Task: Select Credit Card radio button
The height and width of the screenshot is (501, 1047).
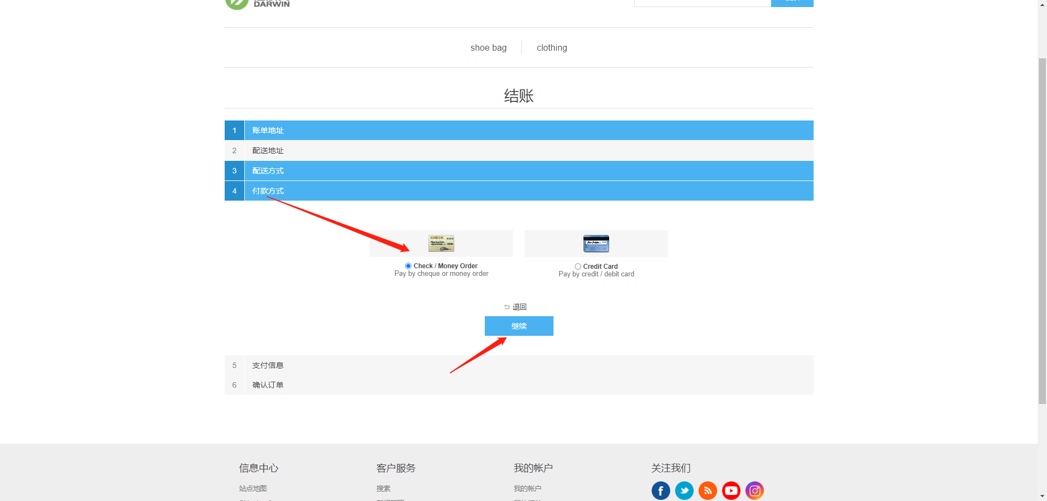Action: (577, 267)
